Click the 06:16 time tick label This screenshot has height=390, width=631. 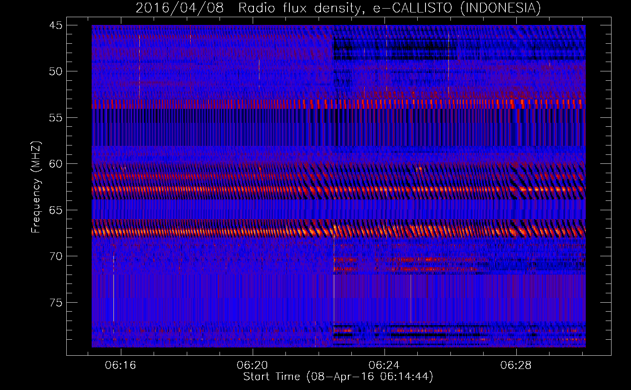[121, 365]
